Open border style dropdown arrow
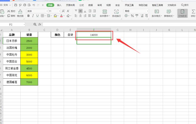The height and width of the screenshot is (124, 196). point(45,16)
